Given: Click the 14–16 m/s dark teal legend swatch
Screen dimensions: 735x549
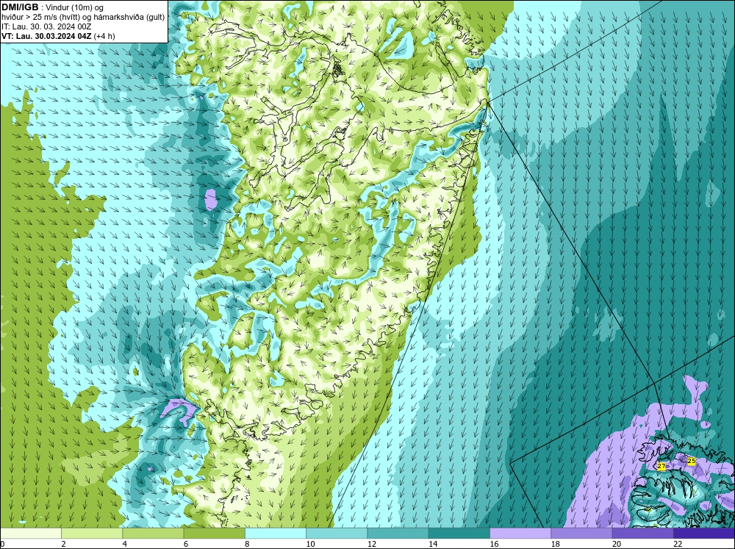Looking at the screenshot, I should [459, 534].
